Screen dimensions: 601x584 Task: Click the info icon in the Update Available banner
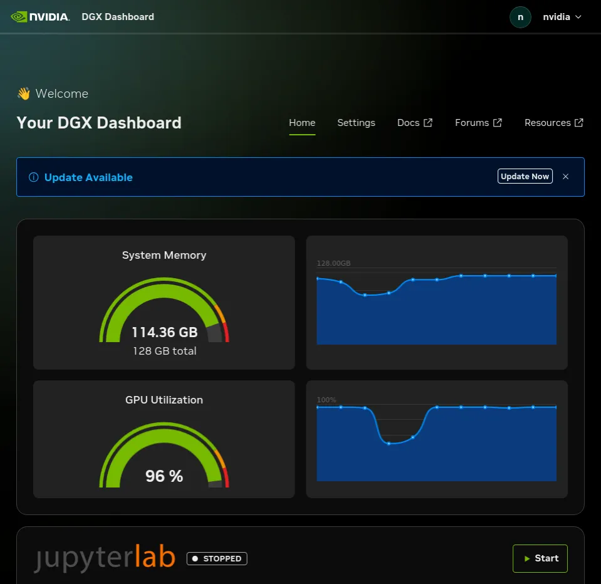(33, 177)
